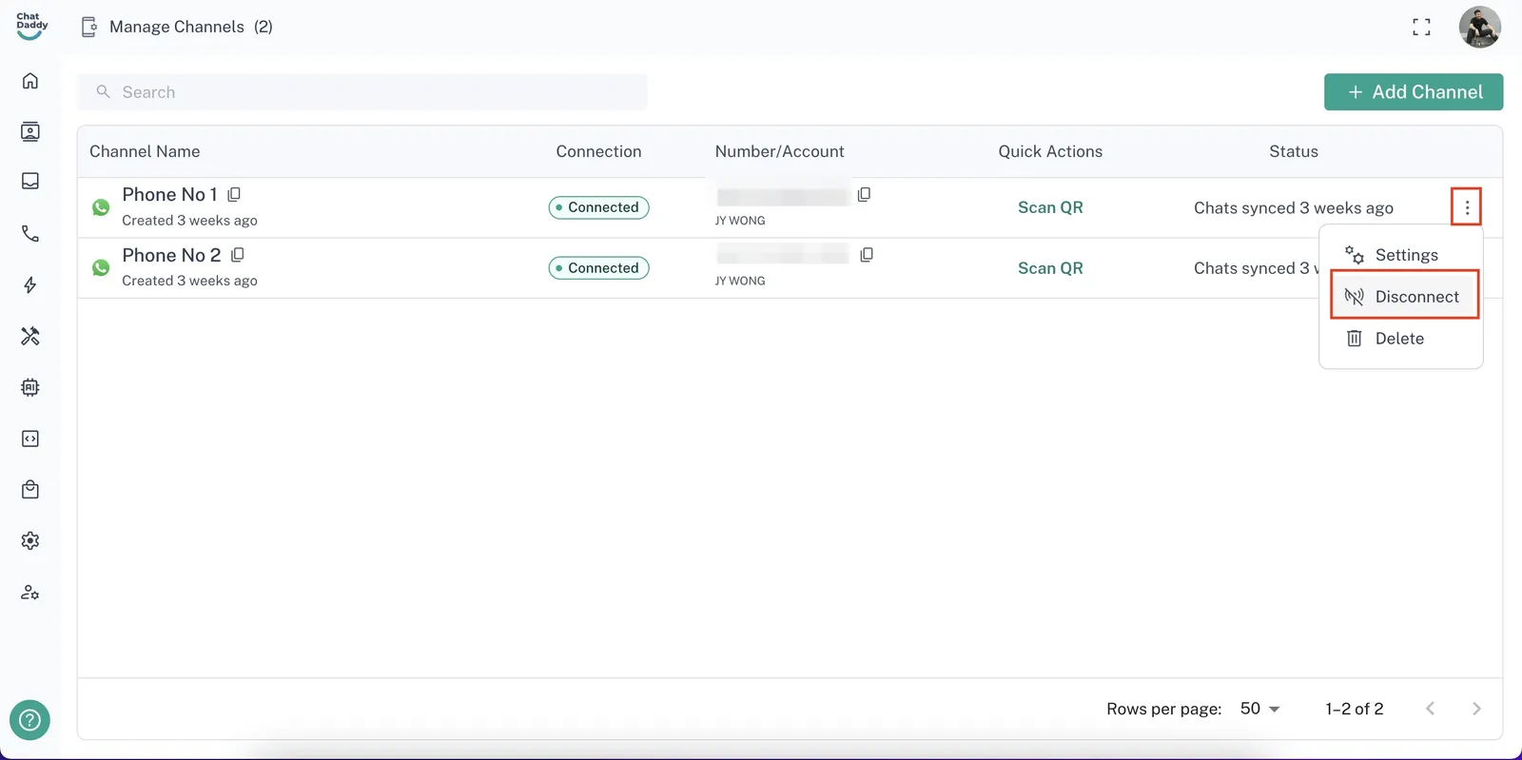This screenshot has width=1522, height=760.
Task: Toggle fullscreen mode icon
Action: coord(1421,27)
